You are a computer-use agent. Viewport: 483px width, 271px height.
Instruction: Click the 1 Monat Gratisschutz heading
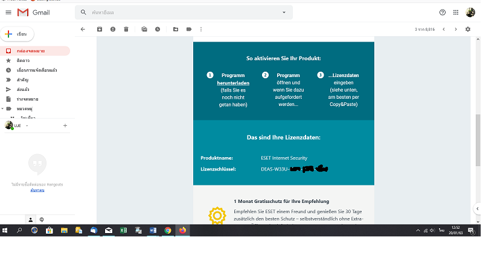[281, 201]
